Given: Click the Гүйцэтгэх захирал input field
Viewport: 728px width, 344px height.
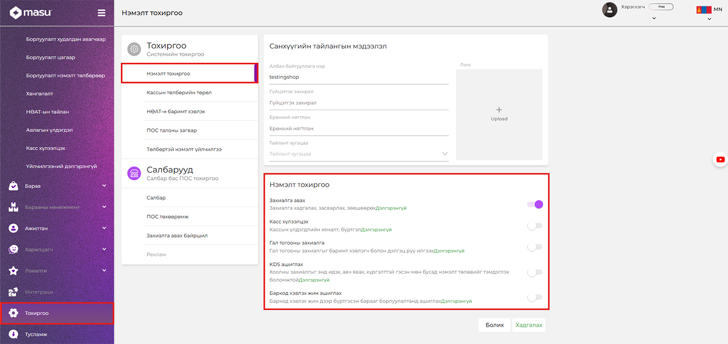Looking at the screenshot, I should coord(358,103).
